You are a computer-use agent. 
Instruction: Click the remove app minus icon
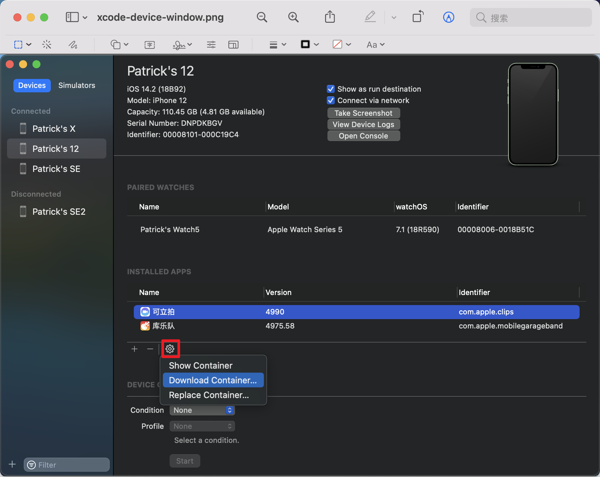point(150,349)
